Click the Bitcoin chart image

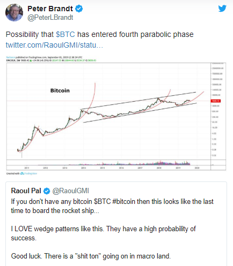[116, 115]
